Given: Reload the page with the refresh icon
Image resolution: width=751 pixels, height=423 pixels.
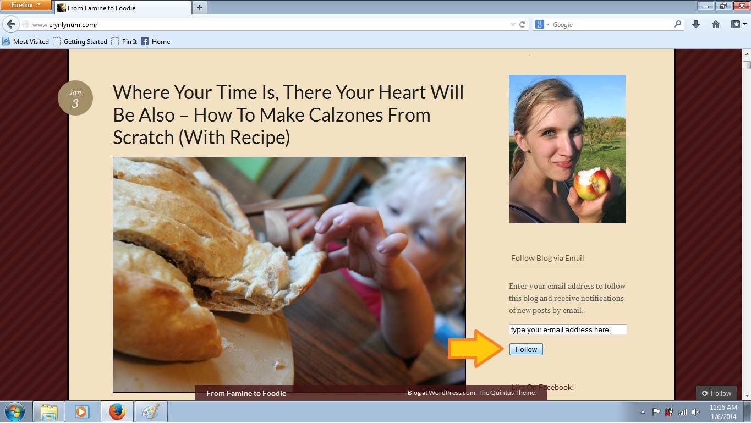Looking at the screenshot, I should 523,25.
